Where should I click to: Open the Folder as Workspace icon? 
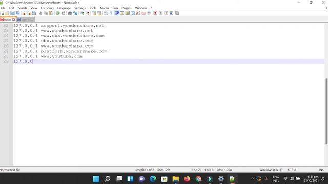tap(143, 13)
